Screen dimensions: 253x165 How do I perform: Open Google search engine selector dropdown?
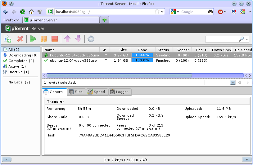(178, 11)
